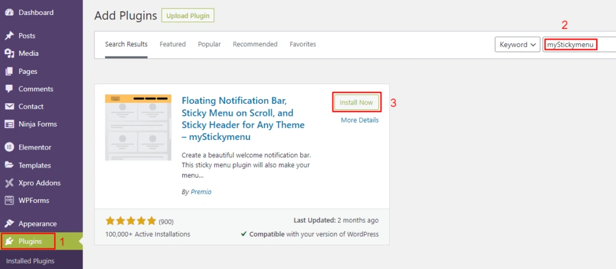616x269 pixels.
Task: Open More Details link for plugin
Action: point(360,120)
